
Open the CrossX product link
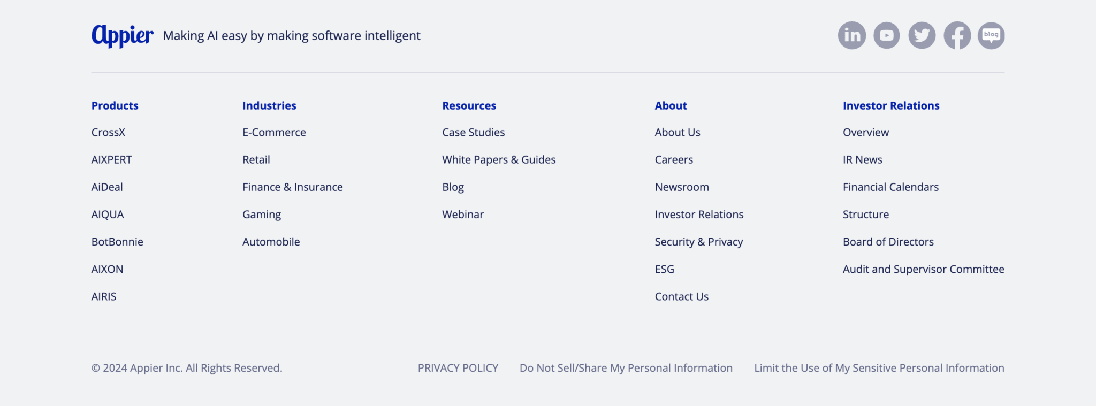pyautogui.click(x=108, y=132)
